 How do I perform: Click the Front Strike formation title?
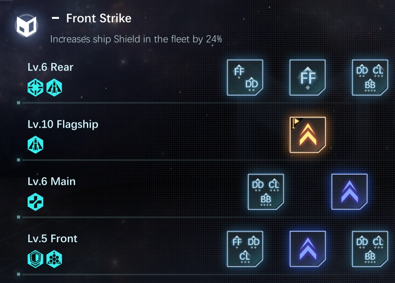(99, 19)
